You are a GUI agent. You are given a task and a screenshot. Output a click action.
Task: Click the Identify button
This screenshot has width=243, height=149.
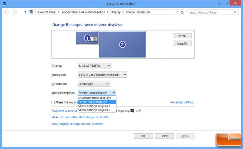click(182, 43)
